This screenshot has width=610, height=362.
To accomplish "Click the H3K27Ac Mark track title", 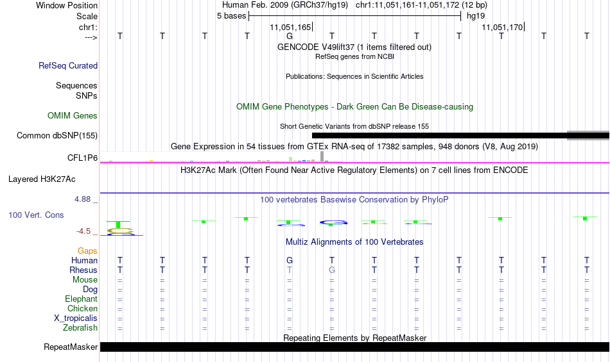I will click(x=354, y=170).
